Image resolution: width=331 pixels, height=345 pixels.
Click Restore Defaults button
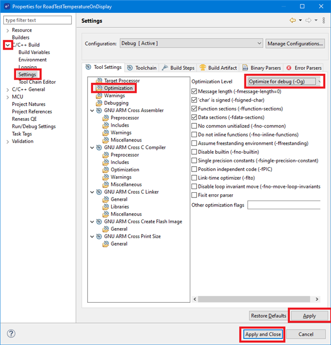[x=268, y=316]
